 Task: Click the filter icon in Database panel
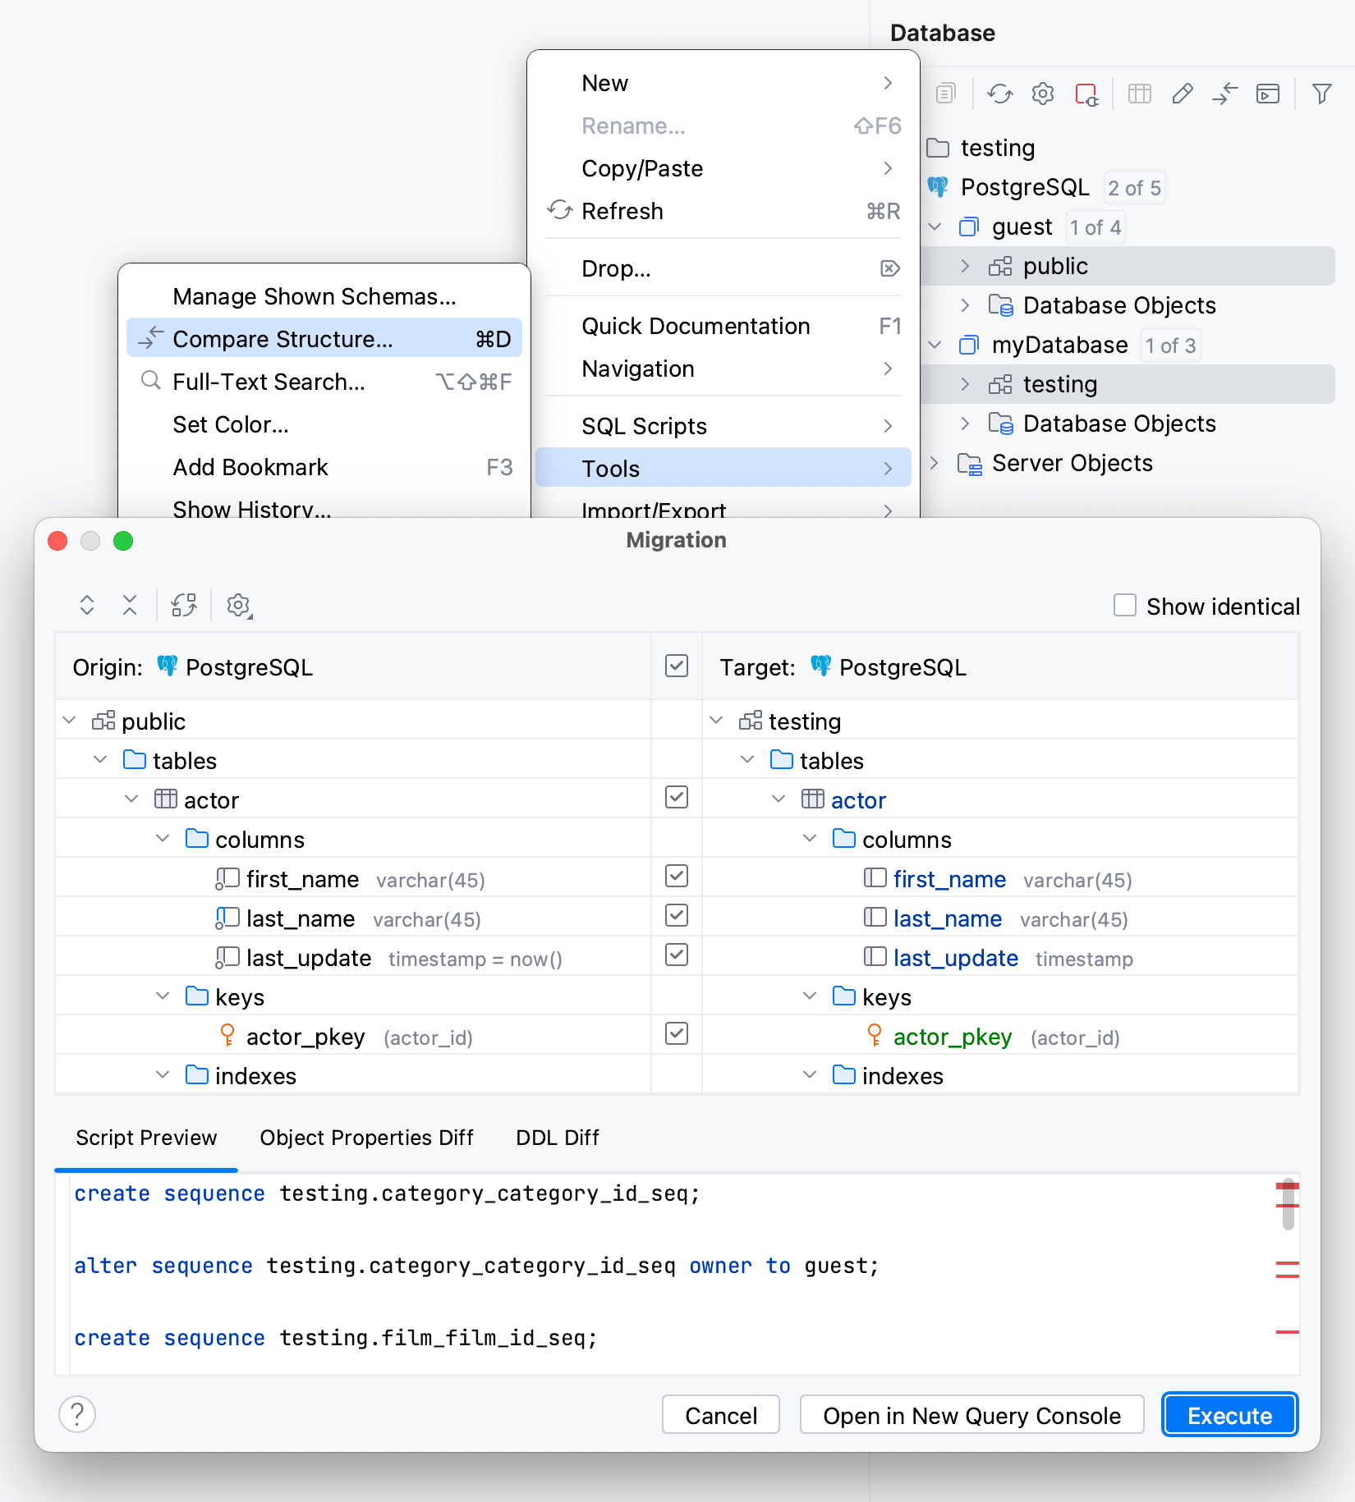[x=1321, y=94]
